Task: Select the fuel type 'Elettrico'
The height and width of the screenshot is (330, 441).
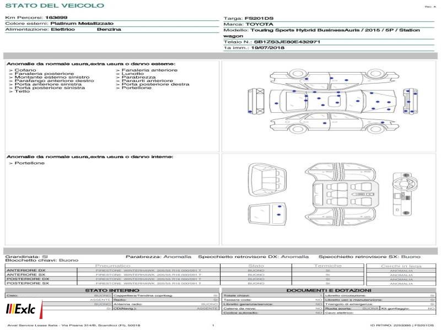Action: coord(63,29)
